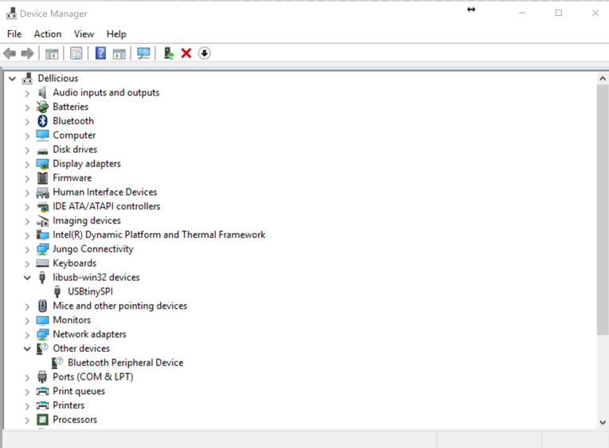Image resolution: width=609 pixels, height=448 pixels.
Task: Expand the Human Interface Devices category
Action: point(27,193)
